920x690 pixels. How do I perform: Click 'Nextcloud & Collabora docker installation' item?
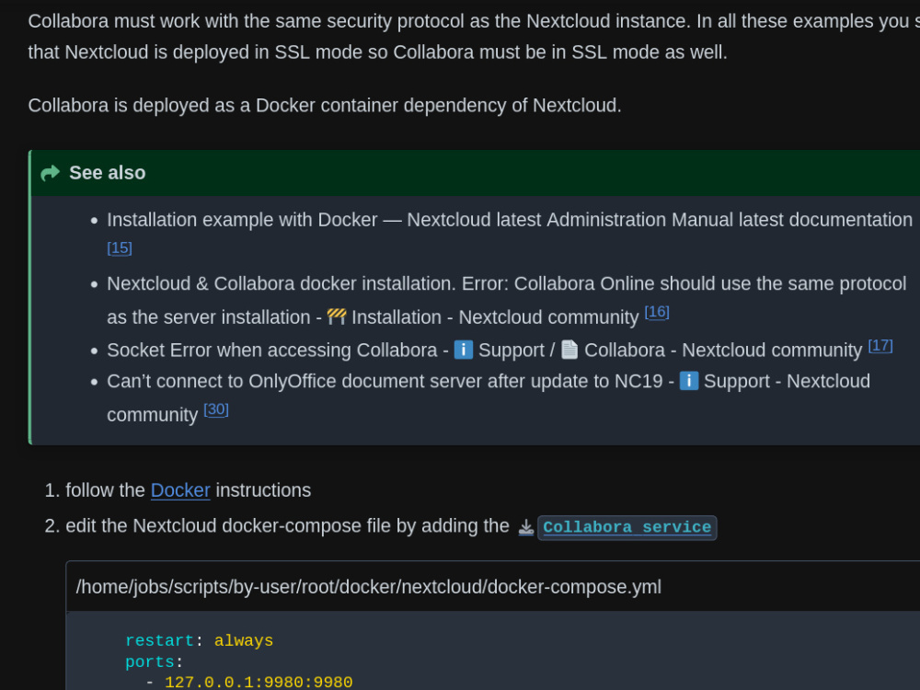pyautogui.click(x=506, y=300)
